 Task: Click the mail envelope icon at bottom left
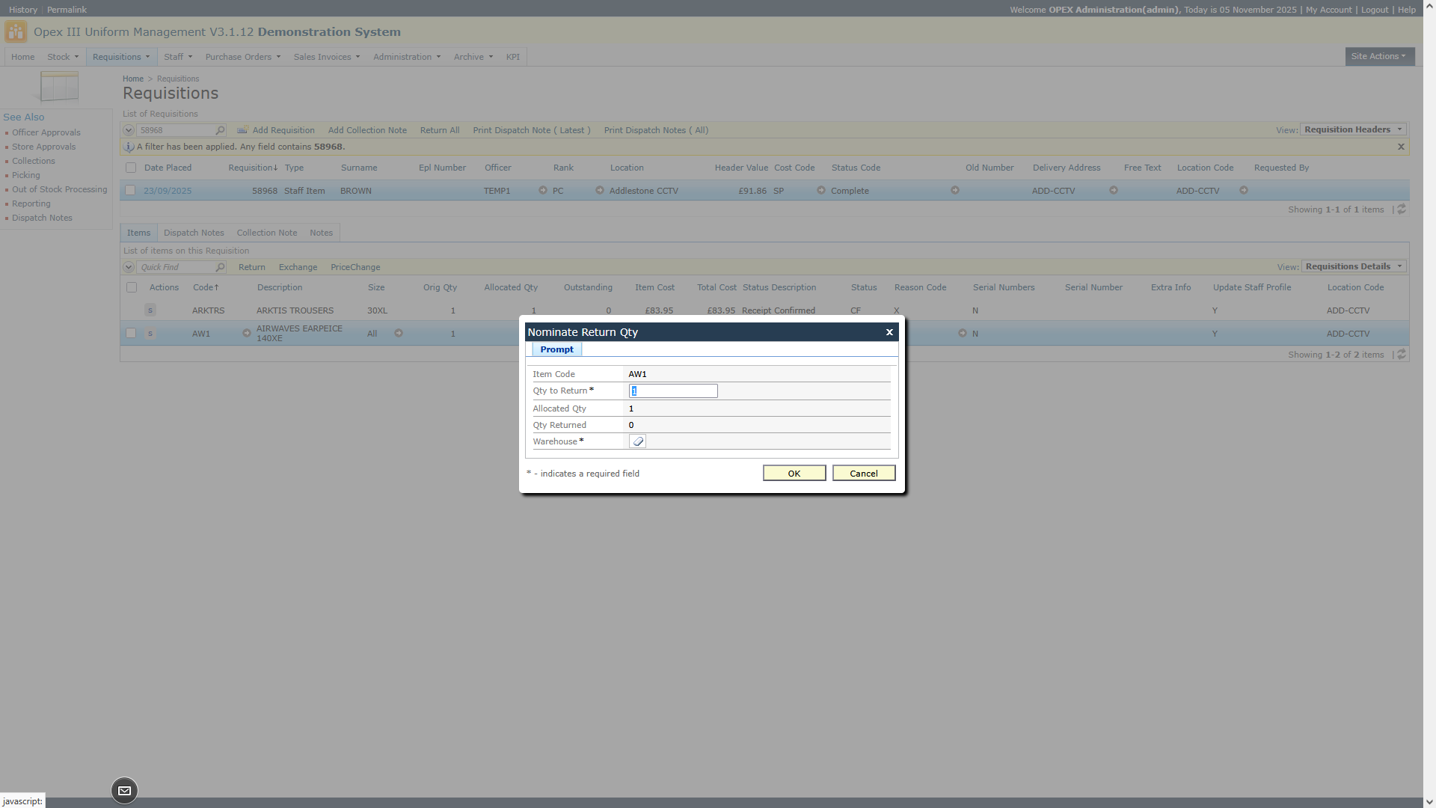125,791
